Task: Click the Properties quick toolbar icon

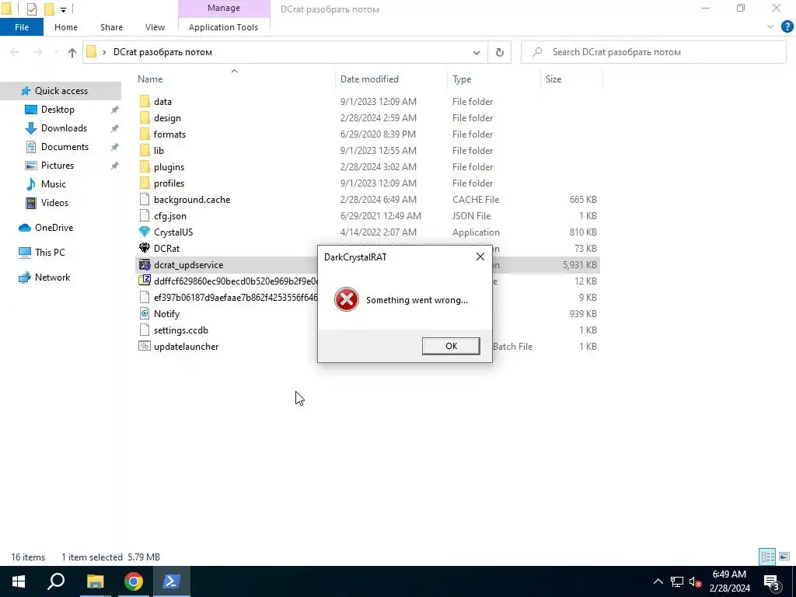Action: click(x=31, y=9)
